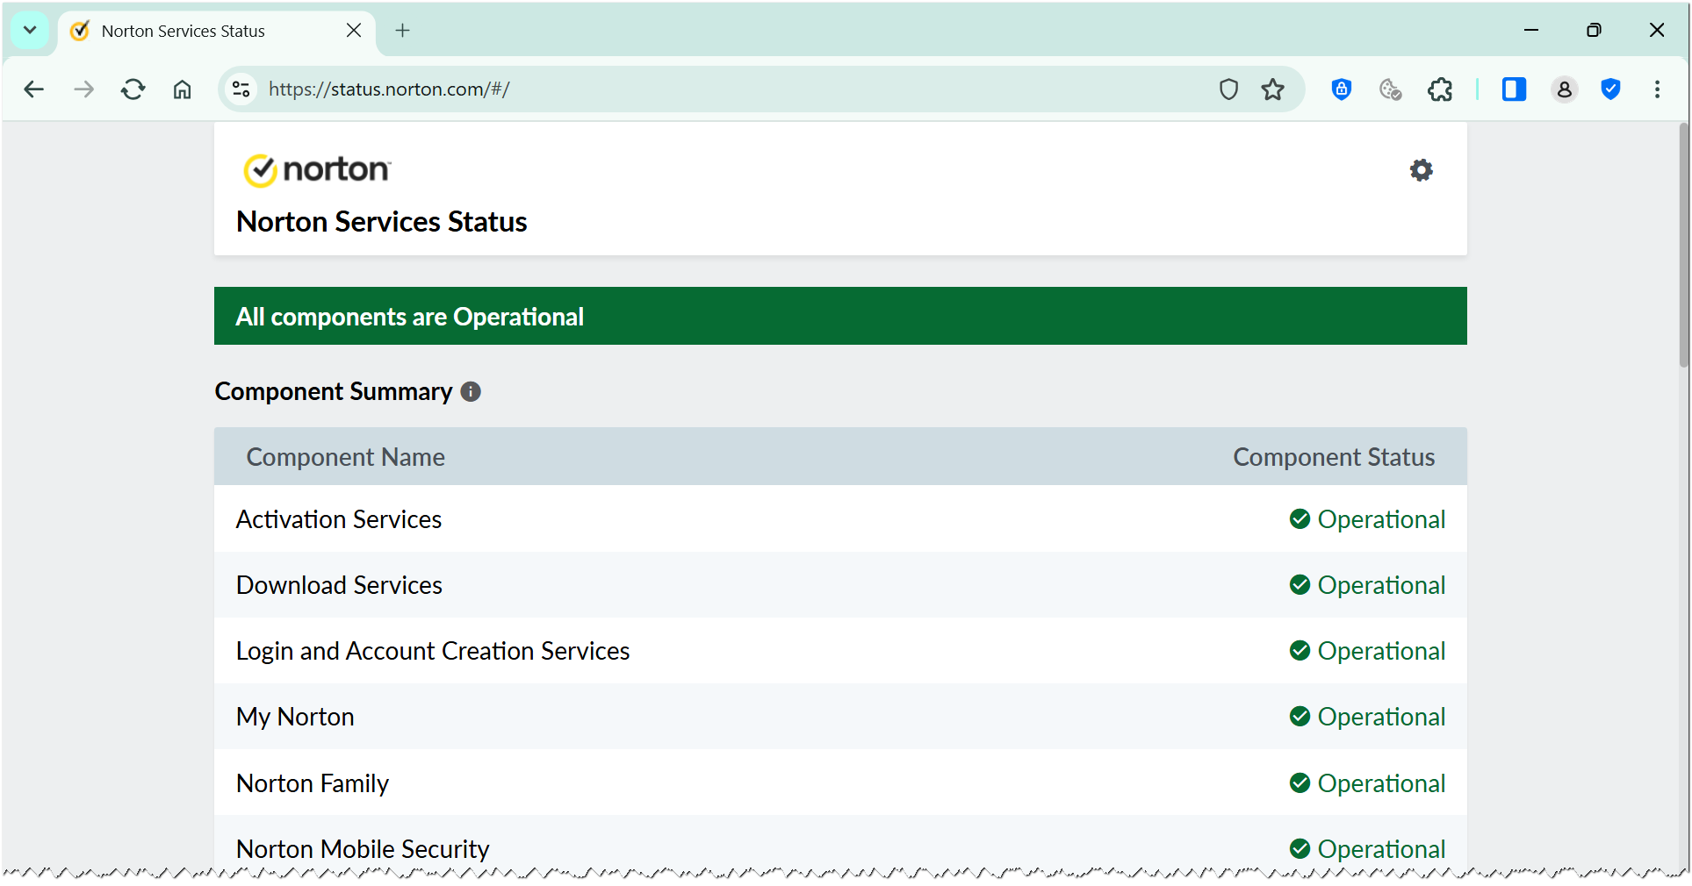
Task: Click the Component Status column header
Action: (1334, 457)
